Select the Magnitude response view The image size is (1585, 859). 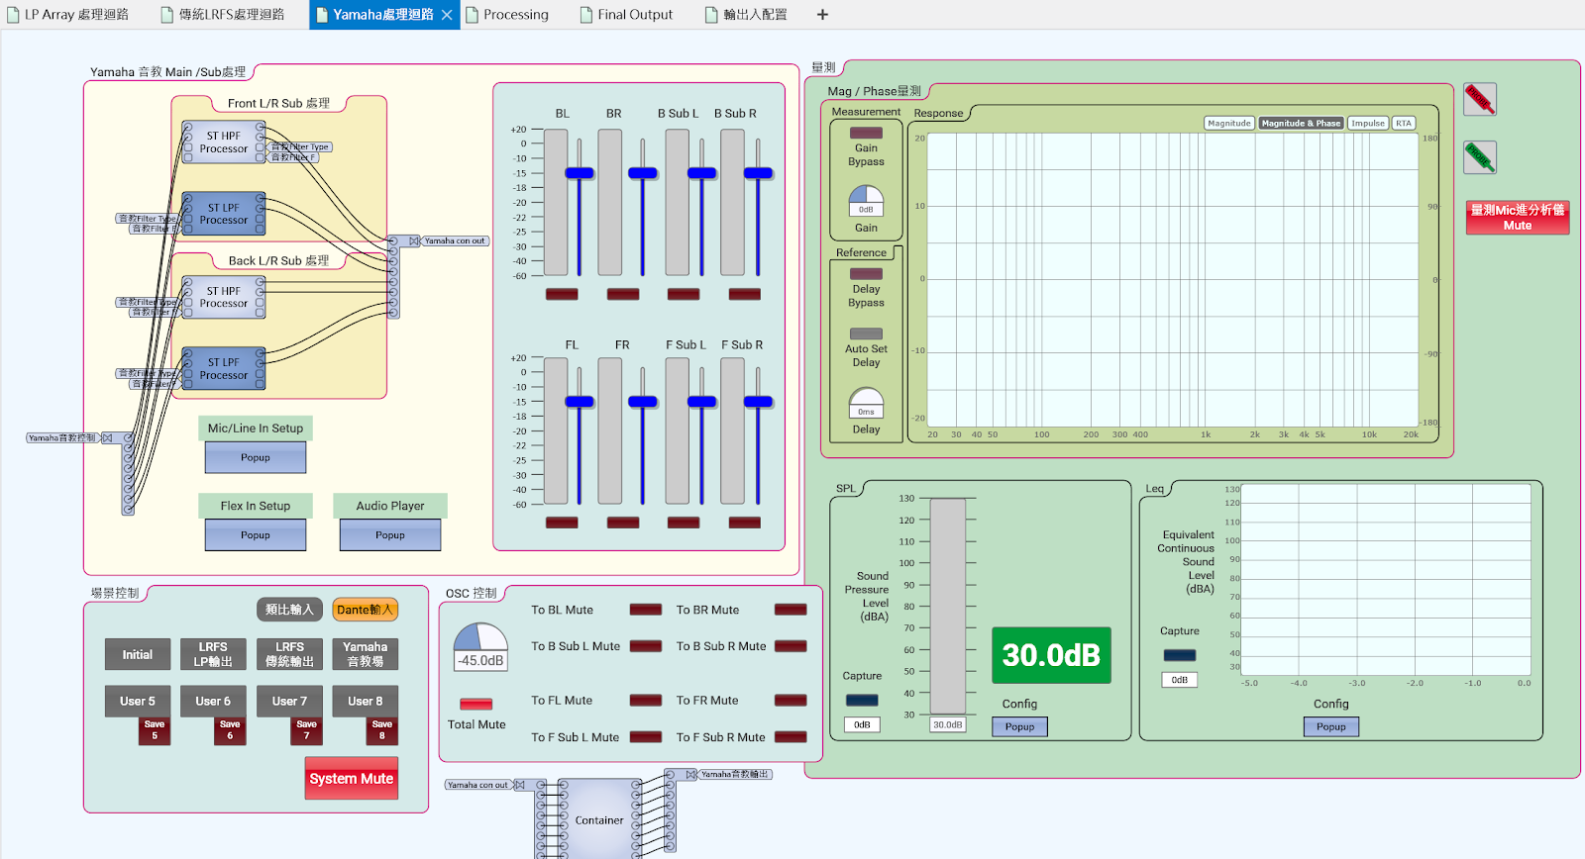tap(1229, 123)
